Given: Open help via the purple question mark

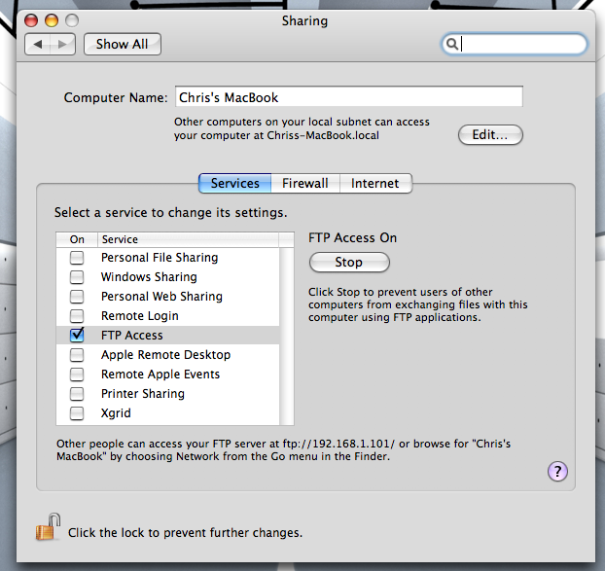Looking at the screenshot, I should coord(557,471).
